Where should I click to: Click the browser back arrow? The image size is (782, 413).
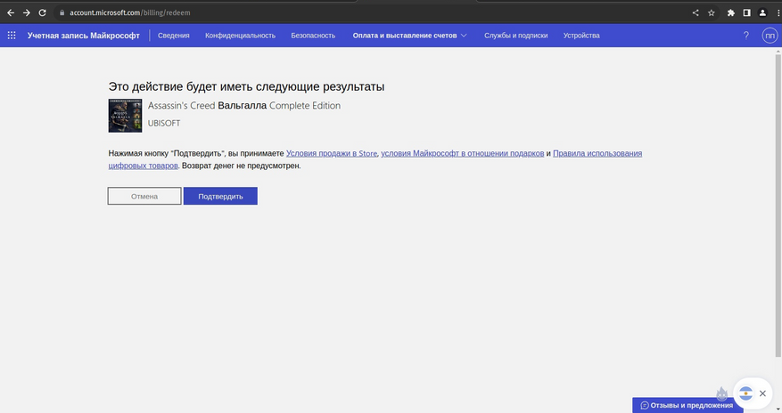coord(11,13)
